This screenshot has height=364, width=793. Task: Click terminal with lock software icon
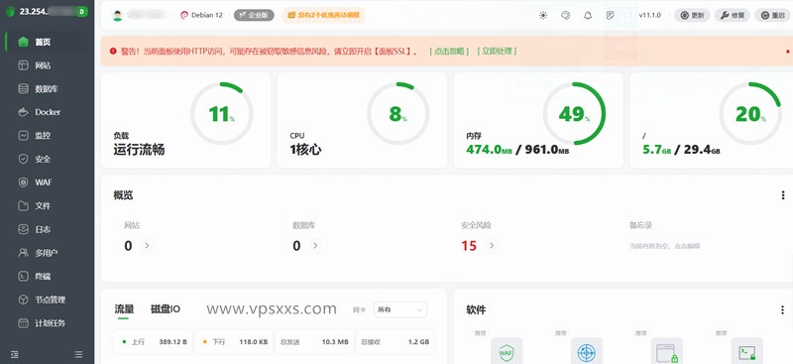(x=747, y=352)
